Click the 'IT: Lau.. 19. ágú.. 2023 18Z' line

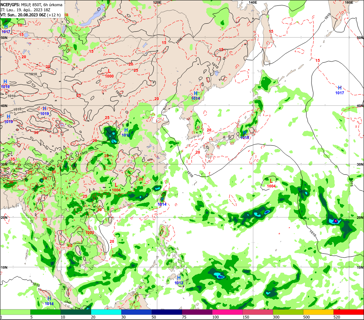[25, 10]
